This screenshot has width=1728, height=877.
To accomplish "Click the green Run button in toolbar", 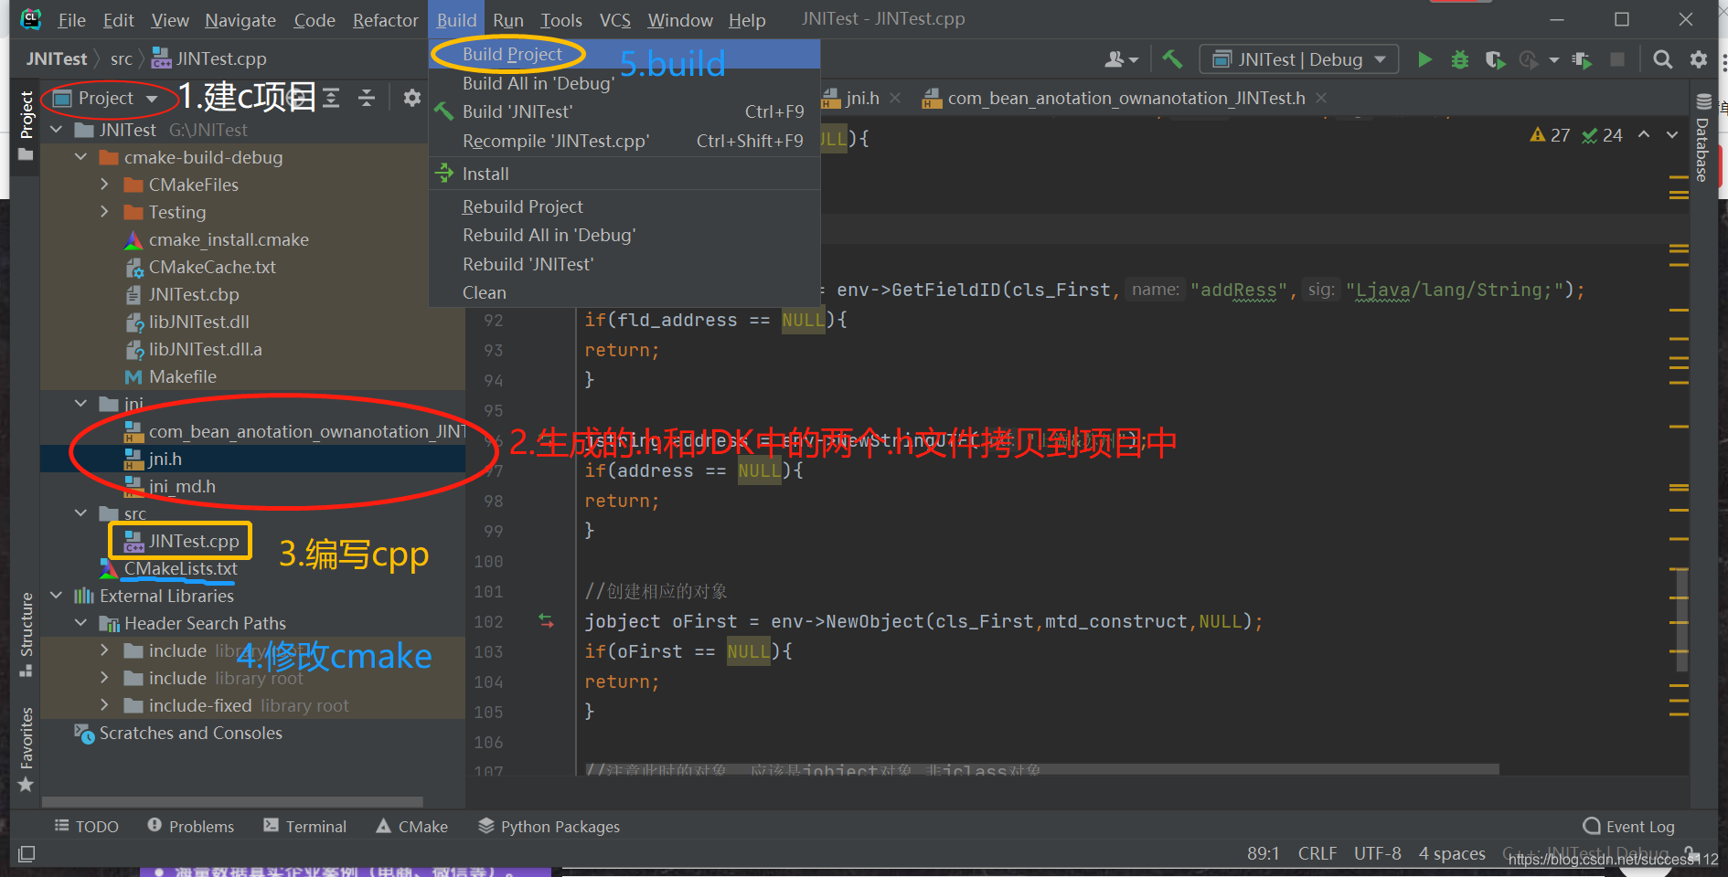I will click(x=1424, y=59).
